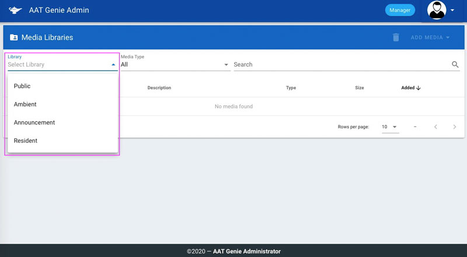Open the Rows per page selector
The width and height of the screenshot is (467, 257).
389,126
